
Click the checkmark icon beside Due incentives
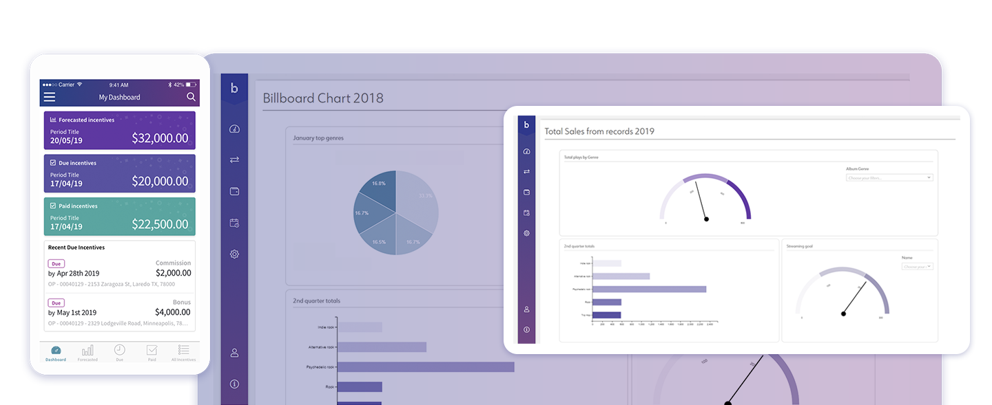(53, 163)
